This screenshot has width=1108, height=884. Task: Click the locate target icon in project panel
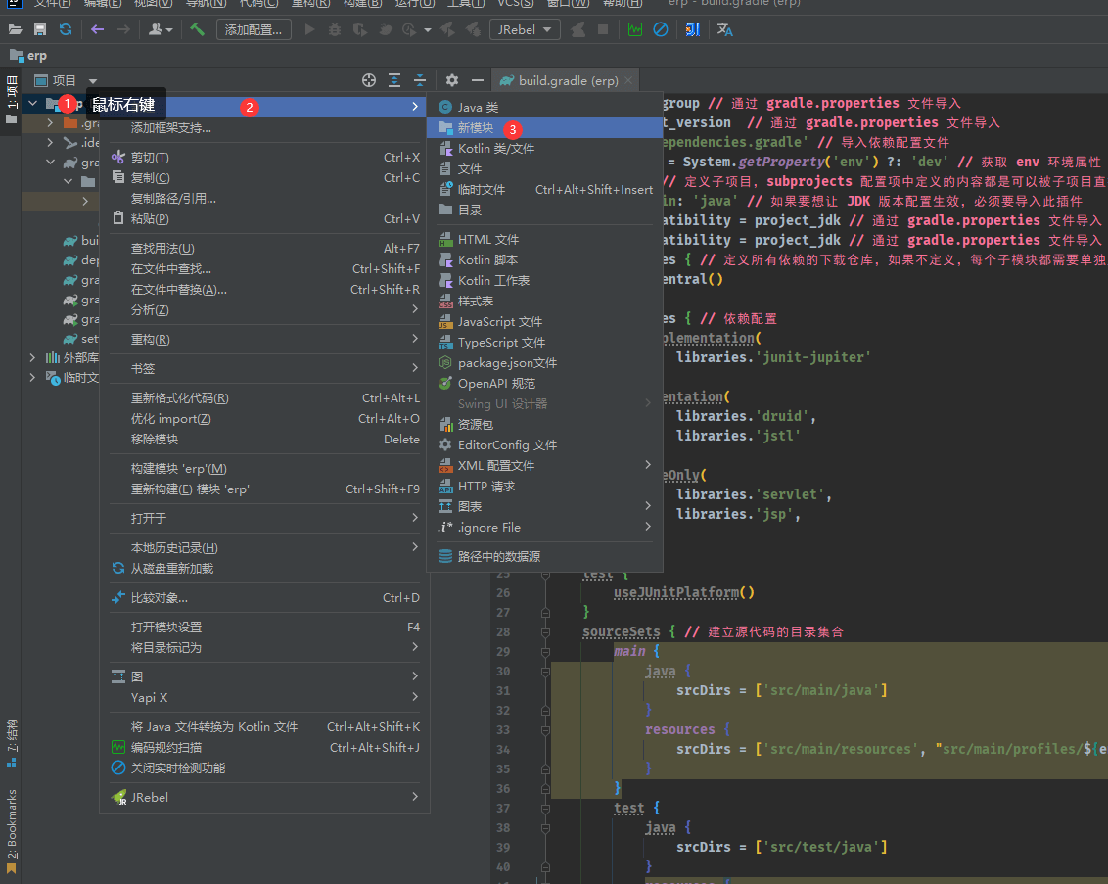tap(369, 80)
